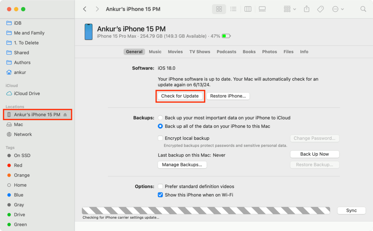Go forward with the right chevron button
The image size is (373, 231).
click(x=97, y=9)
